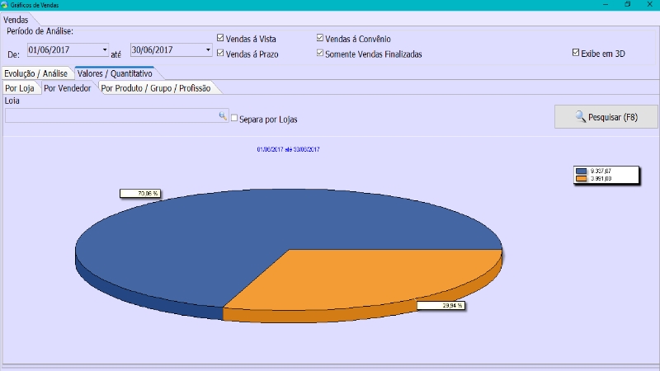Image resolution: width=660 pixels, height=371 pixels.
Task: Enable Separa por Lojas
Action: click(x=234, y=118)
